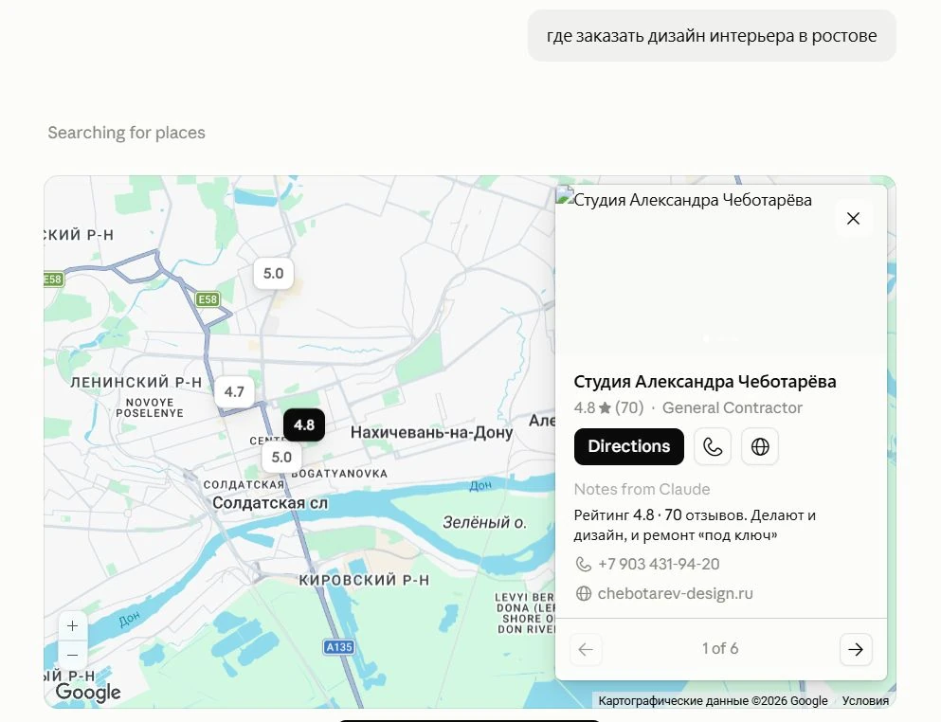
Task: Open the studio website via globe icon button
Action: click(x=760, y=446)
